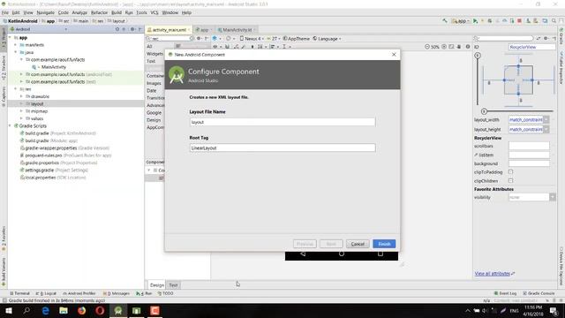Click the palette search magnifier icon
Screen dimensions: 565x318
[148, 39]
